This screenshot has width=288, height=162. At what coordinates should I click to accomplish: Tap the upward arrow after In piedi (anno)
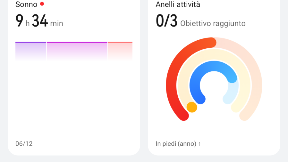coord(199,144)
